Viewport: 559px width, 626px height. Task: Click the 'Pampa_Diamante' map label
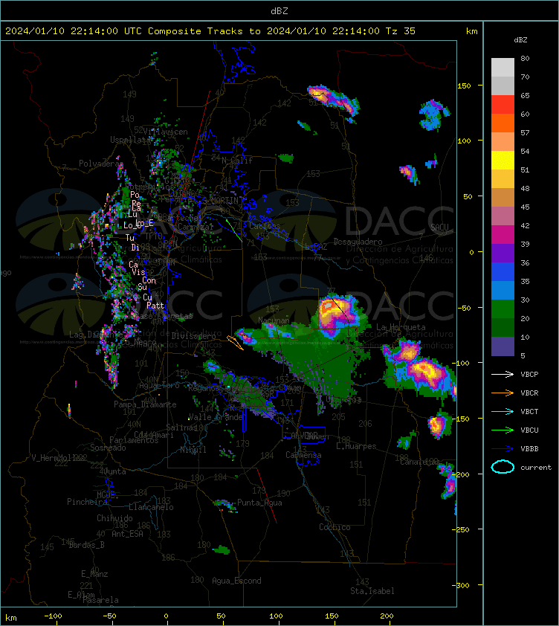[x=145, y=404]
